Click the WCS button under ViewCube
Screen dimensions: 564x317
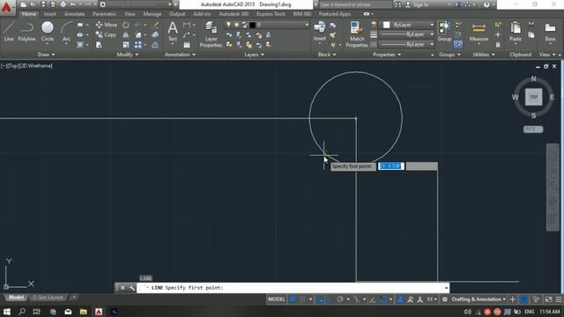(533, 129)
